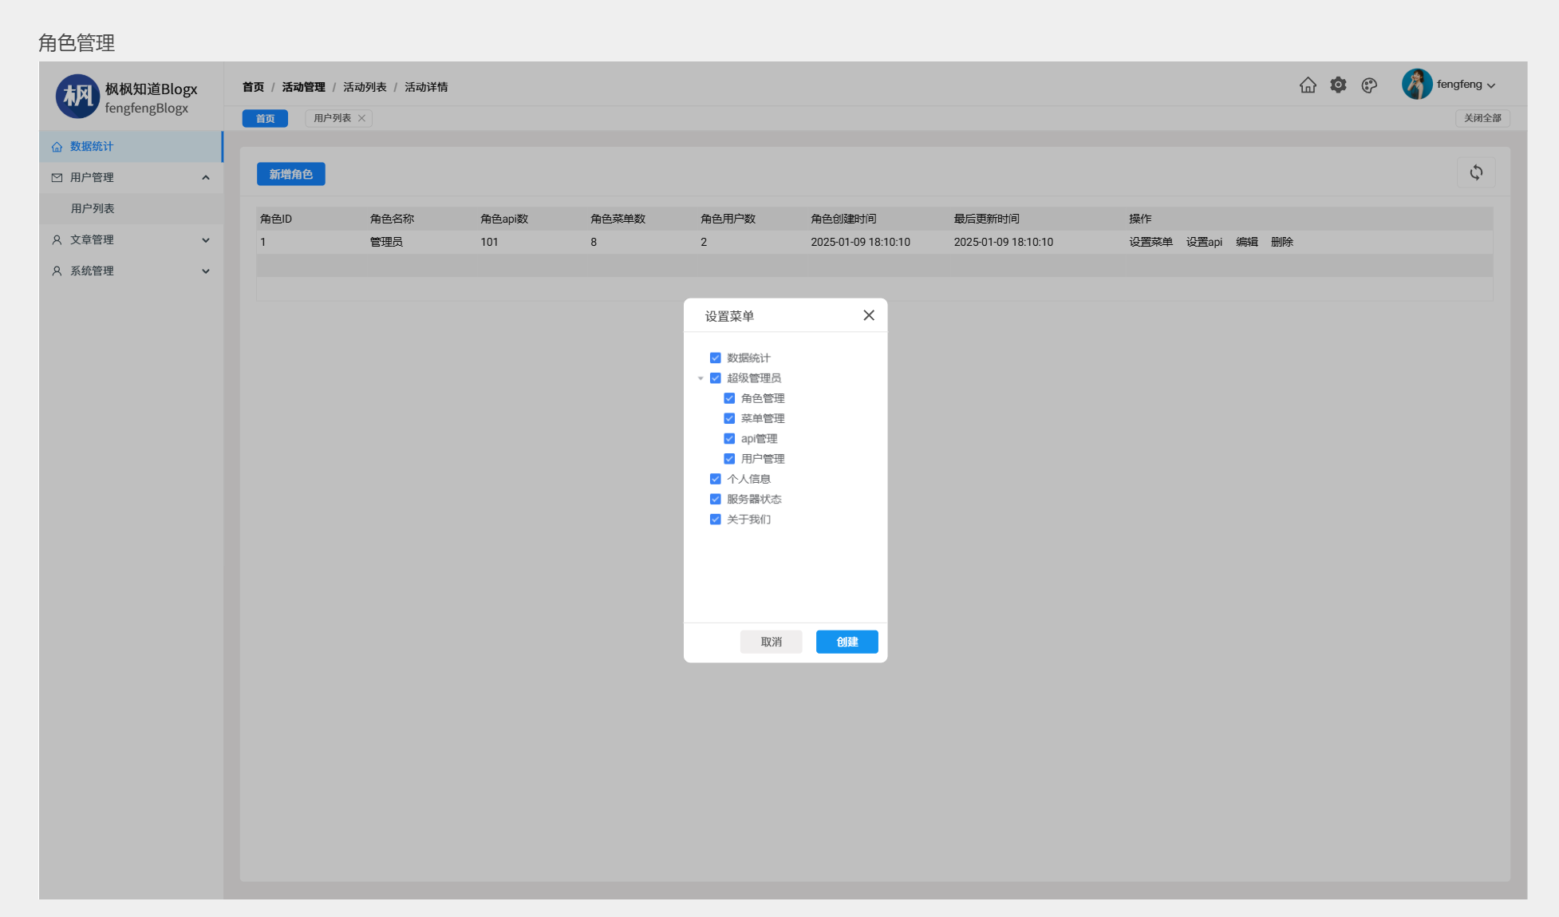Uncheck the 数据统计 checkbox

[715, 358]
